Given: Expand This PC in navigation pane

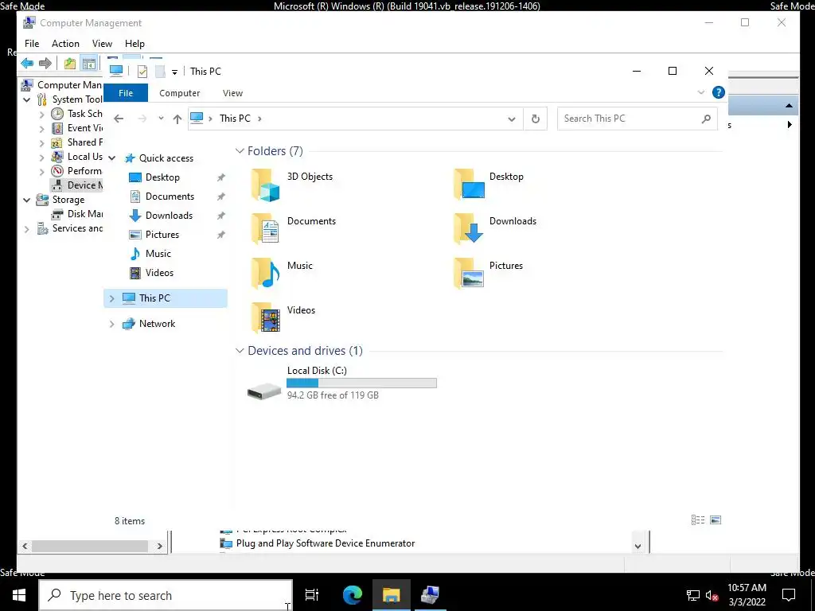Looking at the screenshot, I should pos(111,298).
